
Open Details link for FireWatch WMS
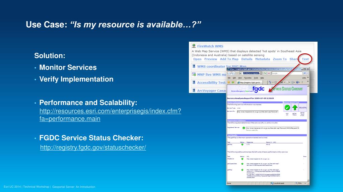pyautogui.click(x=247, y=59)
